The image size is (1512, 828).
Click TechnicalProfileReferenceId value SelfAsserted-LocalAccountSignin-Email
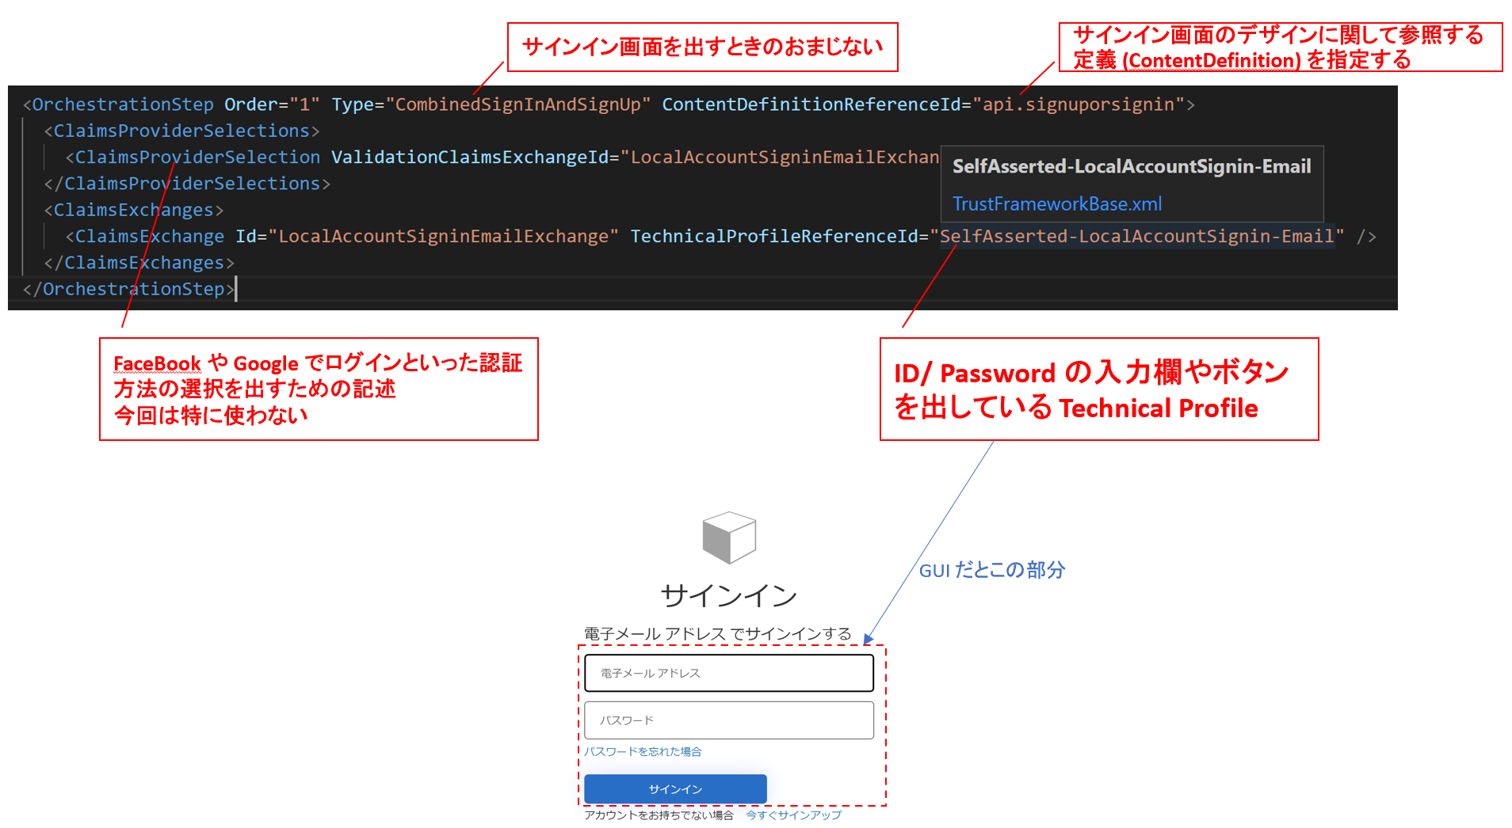(x=1137, y=237)
